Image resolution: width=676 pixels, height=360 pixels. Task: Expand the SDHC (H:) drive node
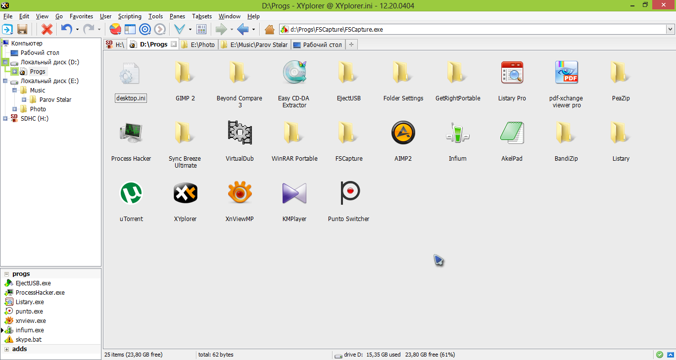pyautogui.click(x=5, y=118)
